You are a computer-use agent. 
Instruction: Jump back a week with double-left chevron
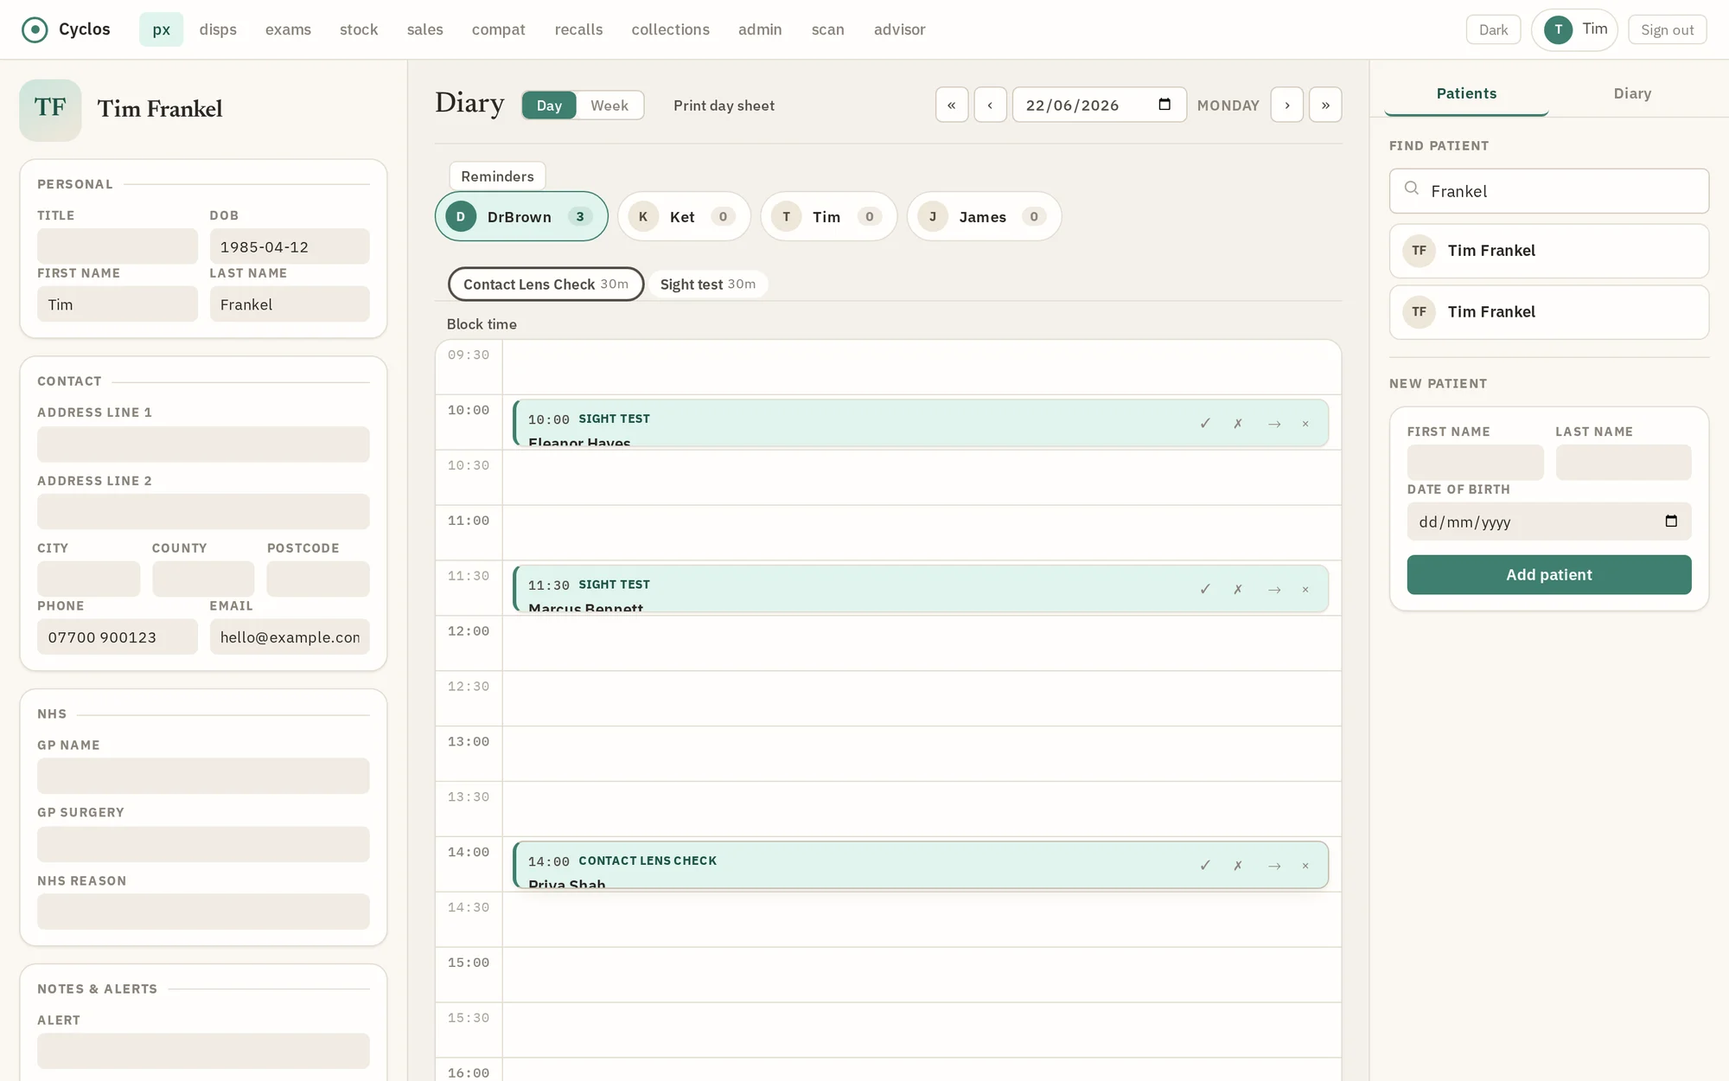point(952,105)
